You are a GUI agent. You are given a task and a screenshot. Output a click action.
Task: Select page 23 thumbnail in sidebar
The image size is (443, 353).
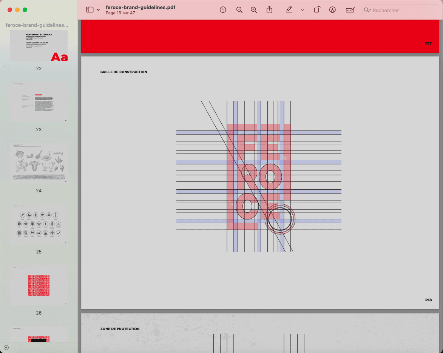[39, 102]
